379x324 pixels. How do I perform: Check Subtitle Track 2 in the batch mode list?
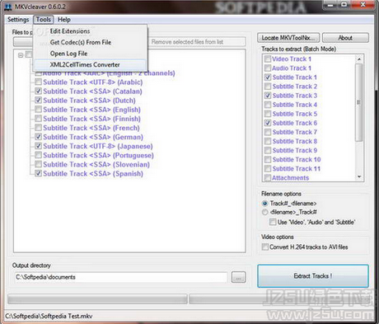tap(268, 87)
